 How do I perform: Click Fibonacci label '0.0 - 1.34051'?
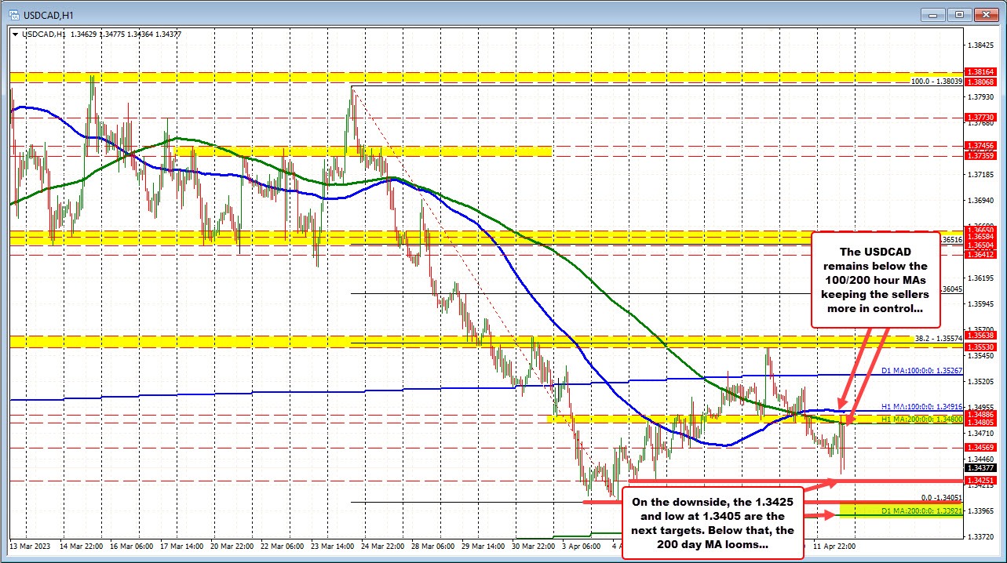pyautogui.click(x=941, y=497)
